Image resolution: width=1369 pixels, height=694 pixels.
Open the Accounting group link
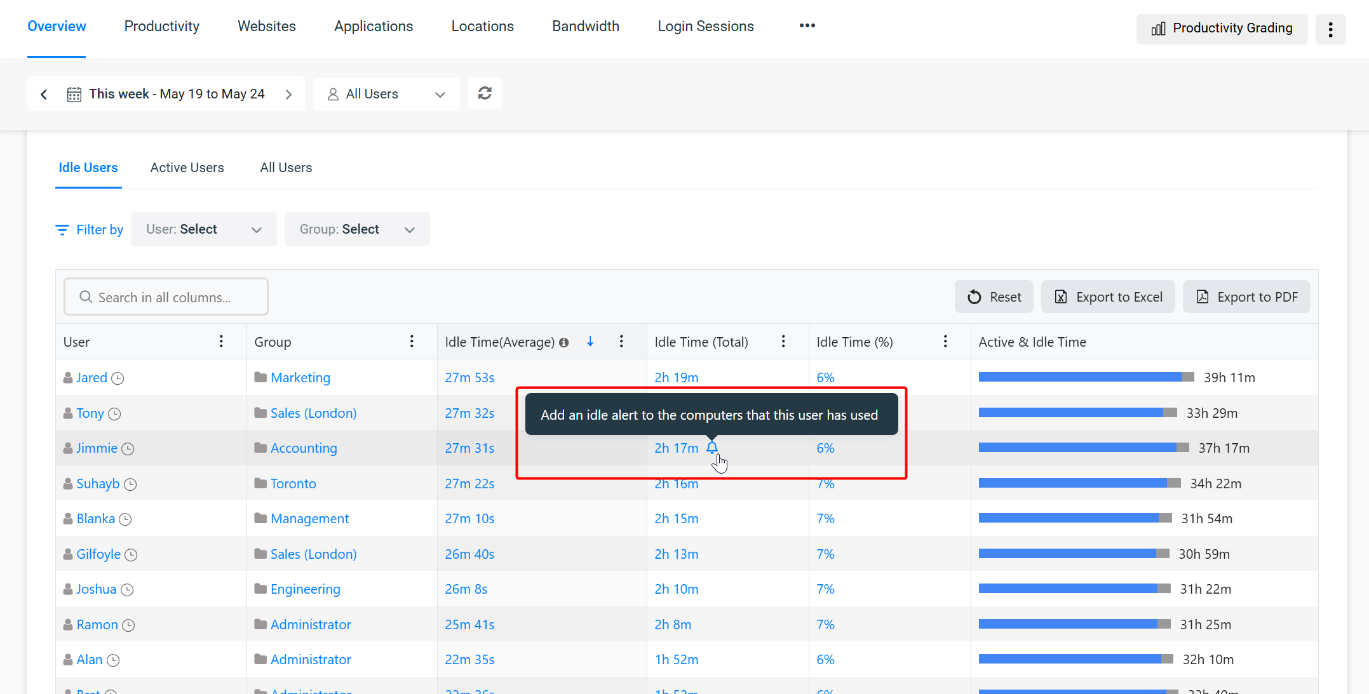(x=304, y=448)
